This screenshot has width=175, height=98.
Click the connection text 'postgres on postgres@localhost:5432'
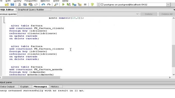126,5
